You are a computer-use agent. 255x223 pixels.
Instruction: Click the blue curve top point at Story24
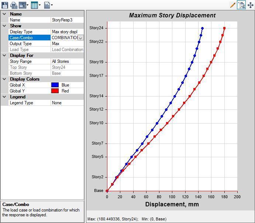[202, 28]
